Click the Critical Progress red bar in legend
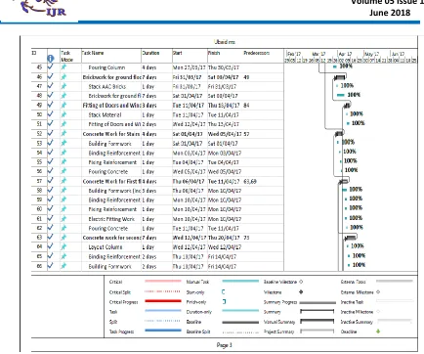 point(163,301)
